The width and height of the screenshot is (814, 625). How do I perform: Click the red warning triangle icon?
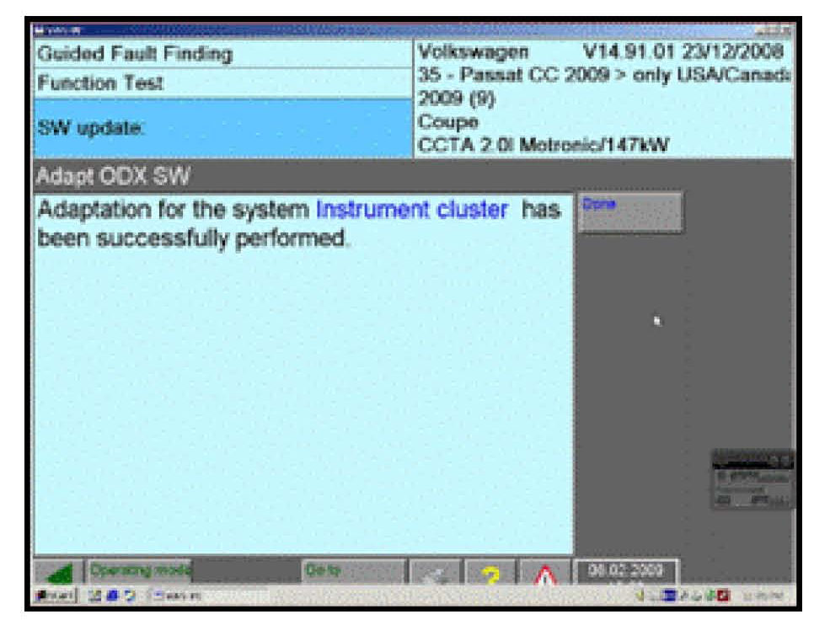[x=544, y=573]
